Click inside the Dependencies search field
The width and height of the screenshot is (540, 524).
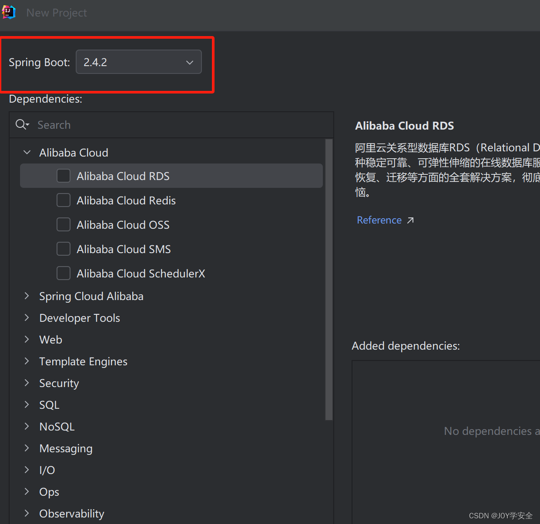tap(131, 125)
